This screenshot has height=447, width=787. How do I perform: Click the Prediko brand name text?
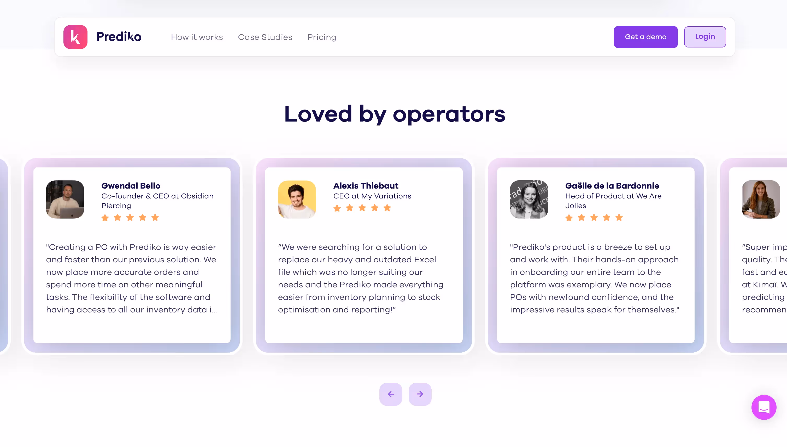pyautogui.click(x=119, y=37)
